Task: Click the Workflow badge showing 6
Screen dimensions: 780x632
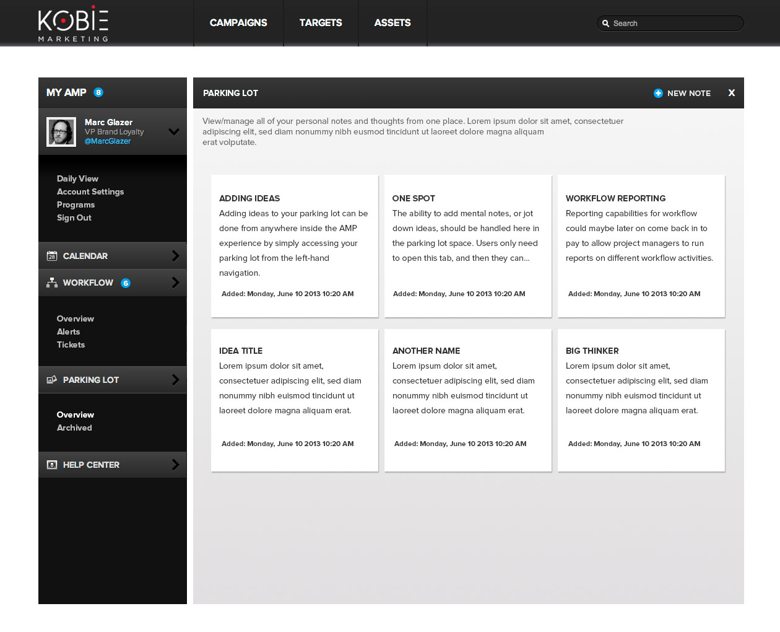Action: [126, 283]
